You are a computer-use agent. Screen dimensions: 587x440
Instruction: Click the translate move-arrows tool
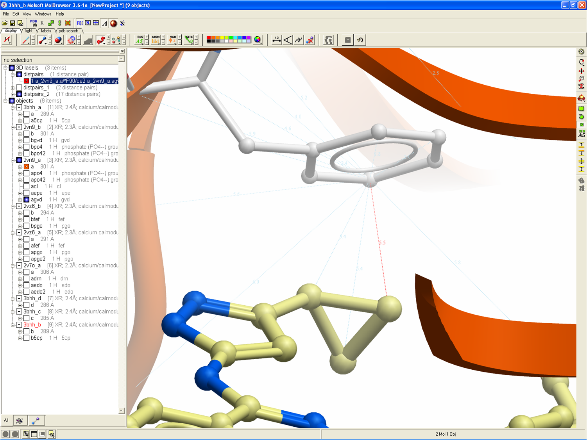(x=582, y=71)
